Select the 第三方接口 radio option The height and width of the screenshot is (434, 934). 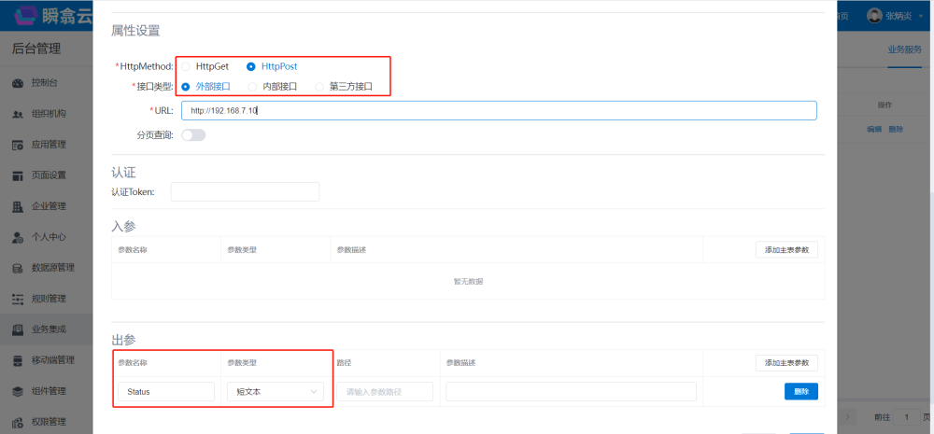(x=320, y=86)
